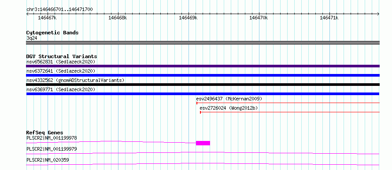Open the PLSCR2|NM_020359 transcript label
This screenshot has height=170, width=392.
48,160
